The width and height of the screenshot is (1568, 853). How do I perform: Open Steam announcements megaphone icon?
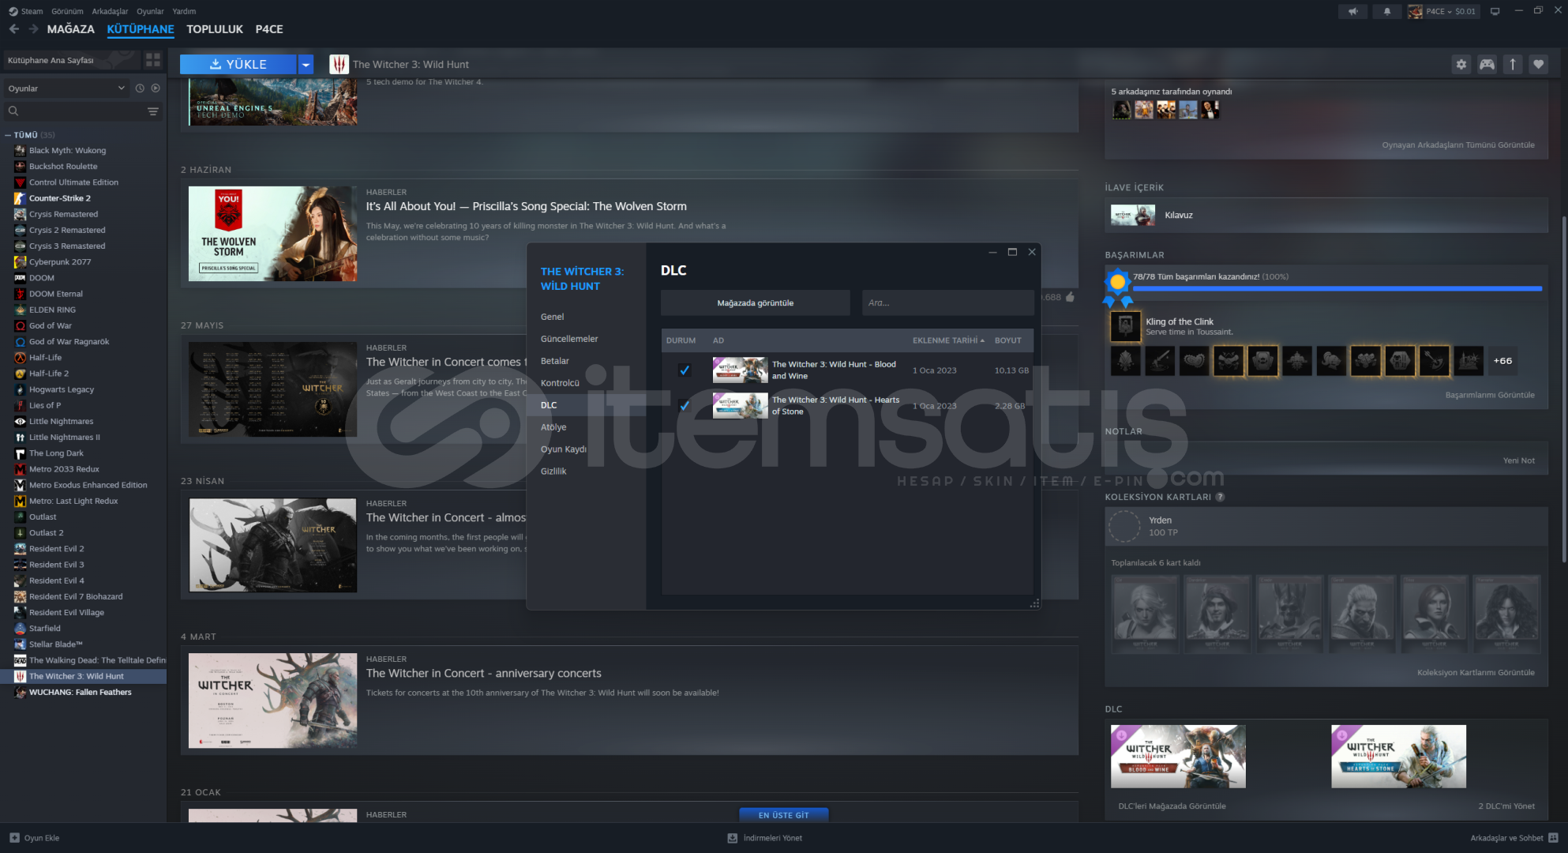click(x=1353, y=11)
